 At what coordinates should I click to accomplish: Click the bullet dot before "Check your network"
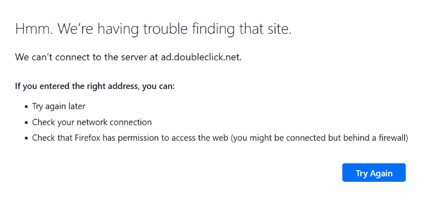(25, 123)
